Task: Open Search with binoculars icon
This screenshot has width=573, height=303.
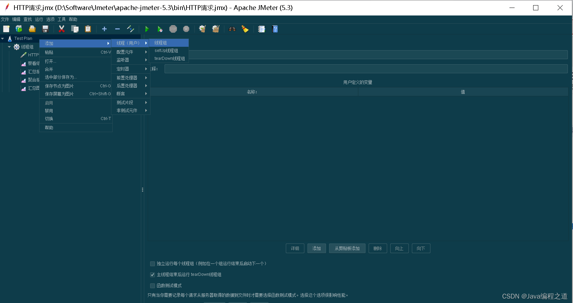Action: click(x=232, y=29)
